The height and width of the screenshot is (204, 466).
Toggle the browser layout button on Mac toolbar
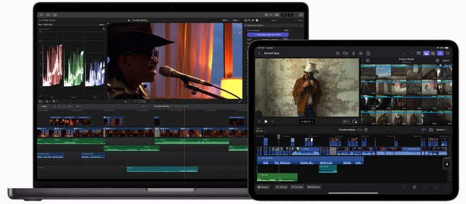tap(277, 14)
